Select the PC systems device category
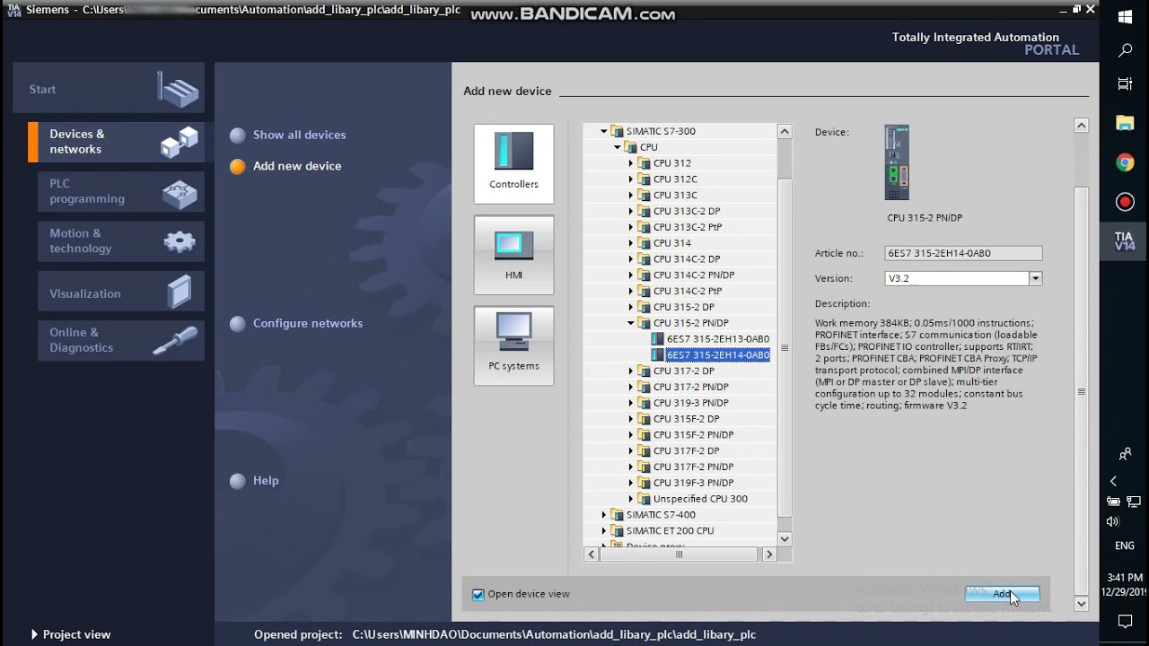The width and height of the screenshot is (1149, 646). [x=513, y=345]
